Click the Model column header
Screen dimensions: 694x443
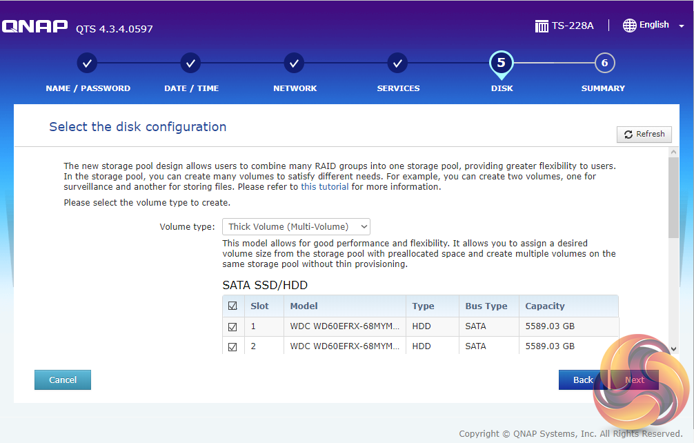tap(304, 306)
